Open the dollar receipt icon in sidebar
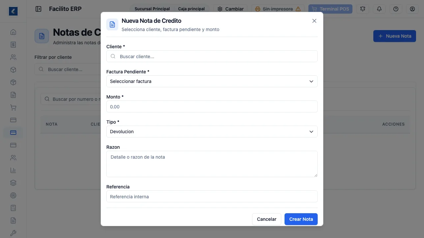This screenshot has height=238, width=424. tap(13, 45)
